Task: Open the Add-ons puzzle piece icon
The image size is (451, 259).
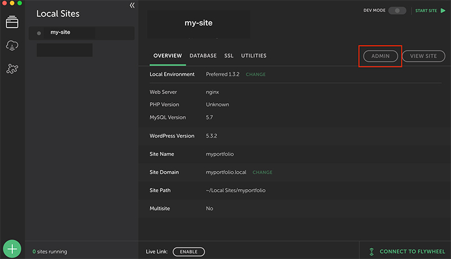Action: [12, 69]
